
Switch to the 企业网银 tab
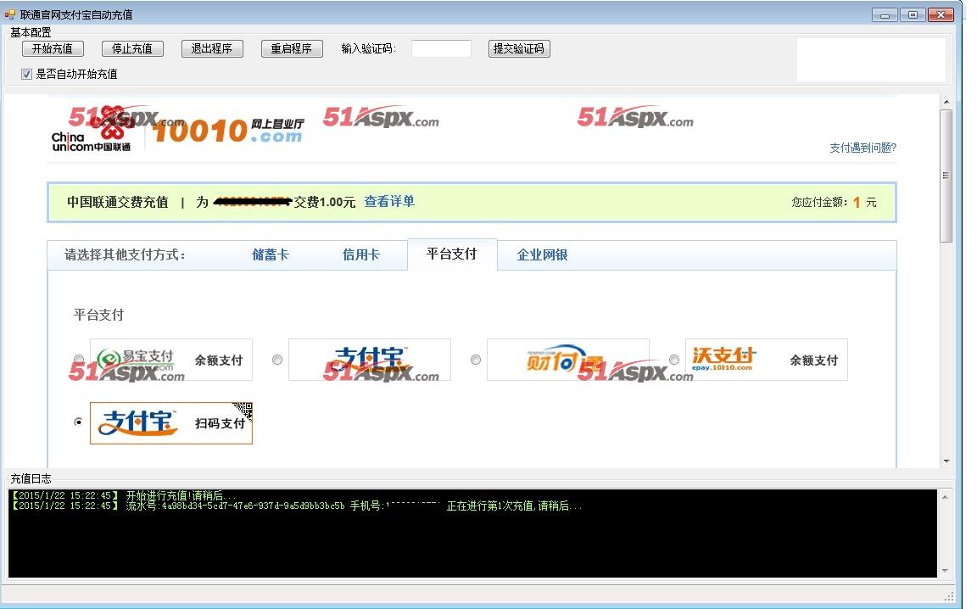(542, 254)
